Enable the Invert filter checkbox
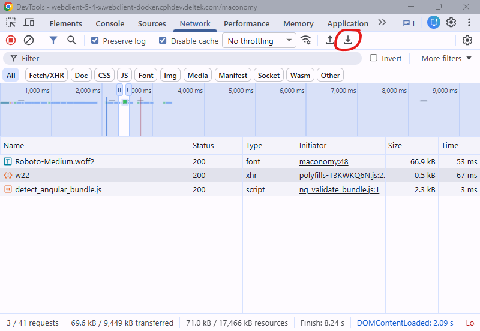The height and width of the screenshot is (331, 480). [x=373, y=58]
